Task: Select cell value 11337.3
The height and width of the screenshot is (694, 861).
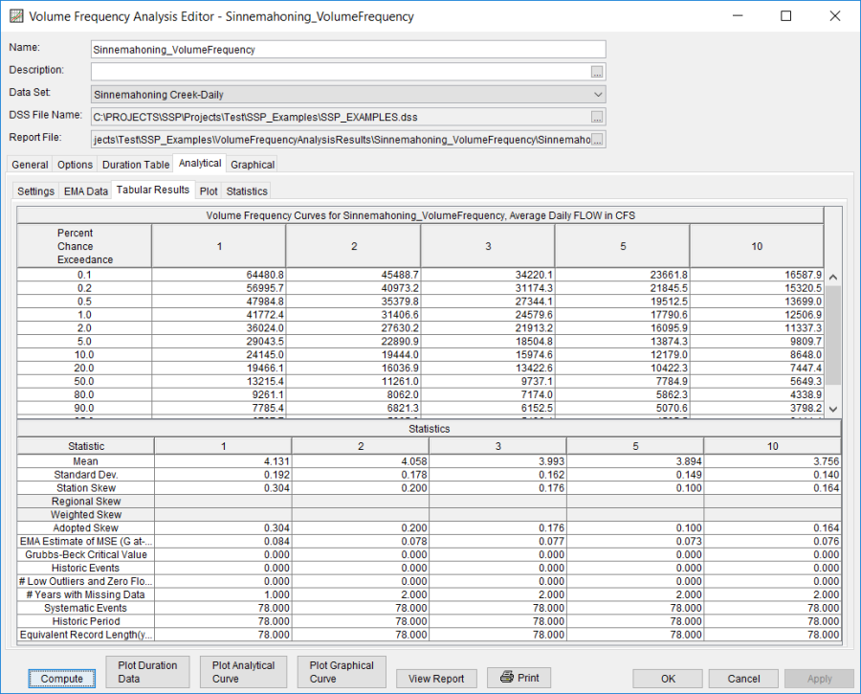Action: 757,328
